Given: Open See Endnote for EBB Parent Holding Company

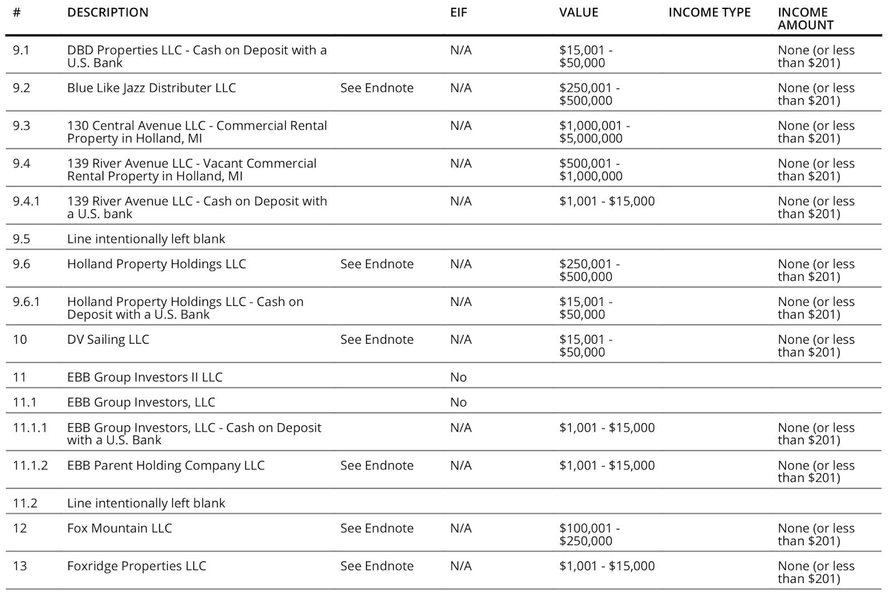Looking at the screenshot, I should (377, 466).
